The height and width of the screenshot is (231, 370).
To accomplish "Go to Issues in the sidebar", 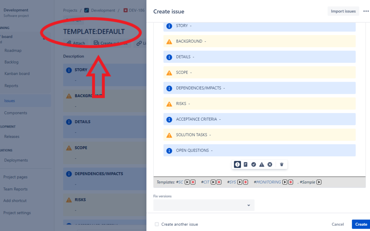I will (x=10, y=100).
